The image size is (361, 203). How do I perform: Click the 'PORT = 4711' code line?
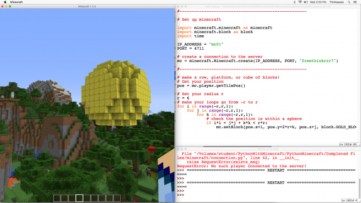pyautogui.click(x=191, y=49)
